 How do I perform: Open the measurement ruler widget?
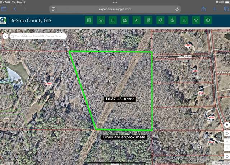125,20
